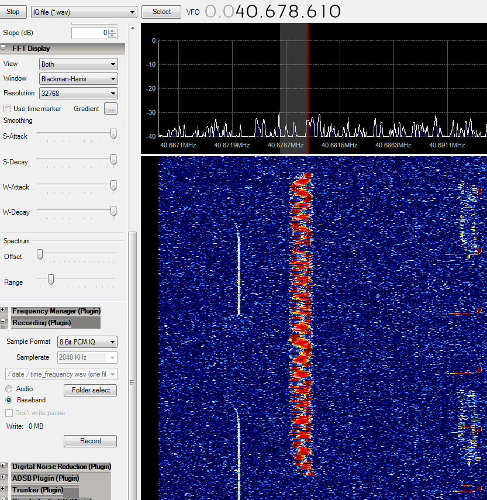Click 40.6863MHz label on frequency axis
Screen dimensions: 487x500
pyautogui.click(x=393, y=145)
